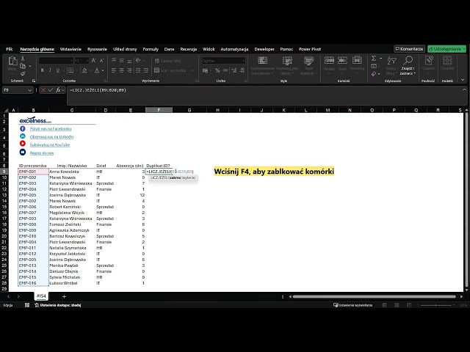Screen dimensions: 470x352
Task: Click the Decrease Font Size icon
Action: pos(101,61)
